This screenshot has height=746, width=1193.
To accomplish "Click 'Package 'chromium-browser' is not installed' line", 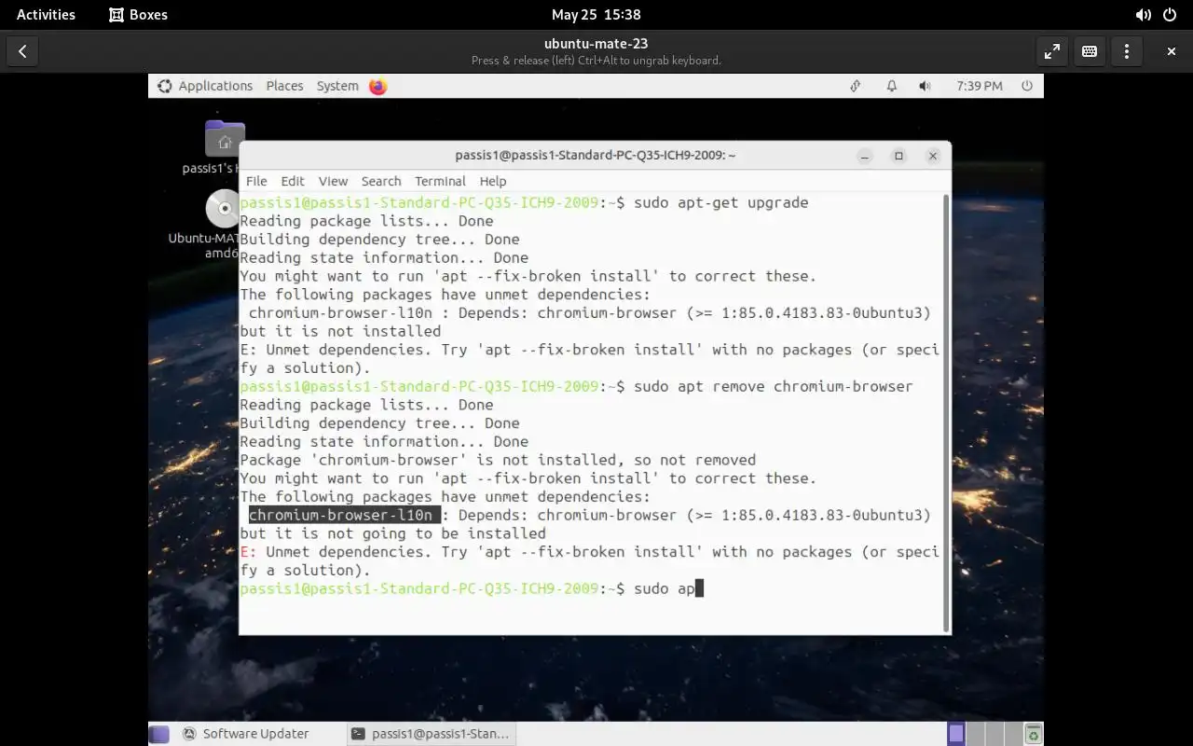I will [498, 460].
